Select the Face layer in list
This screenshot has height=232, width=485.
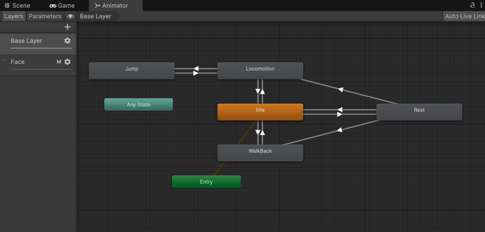click(30, 62)
